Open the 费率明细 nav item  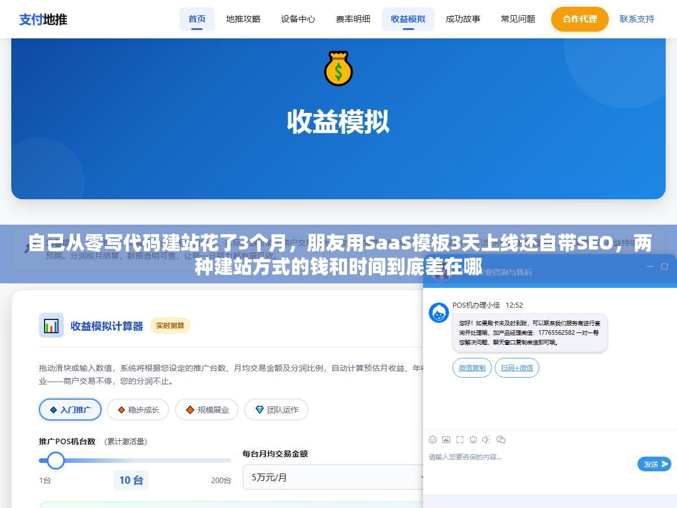[353, 19]
